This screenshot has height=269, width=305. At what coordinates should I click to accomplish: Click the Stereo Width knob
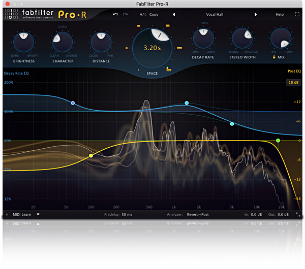click(x=242, y=38)
